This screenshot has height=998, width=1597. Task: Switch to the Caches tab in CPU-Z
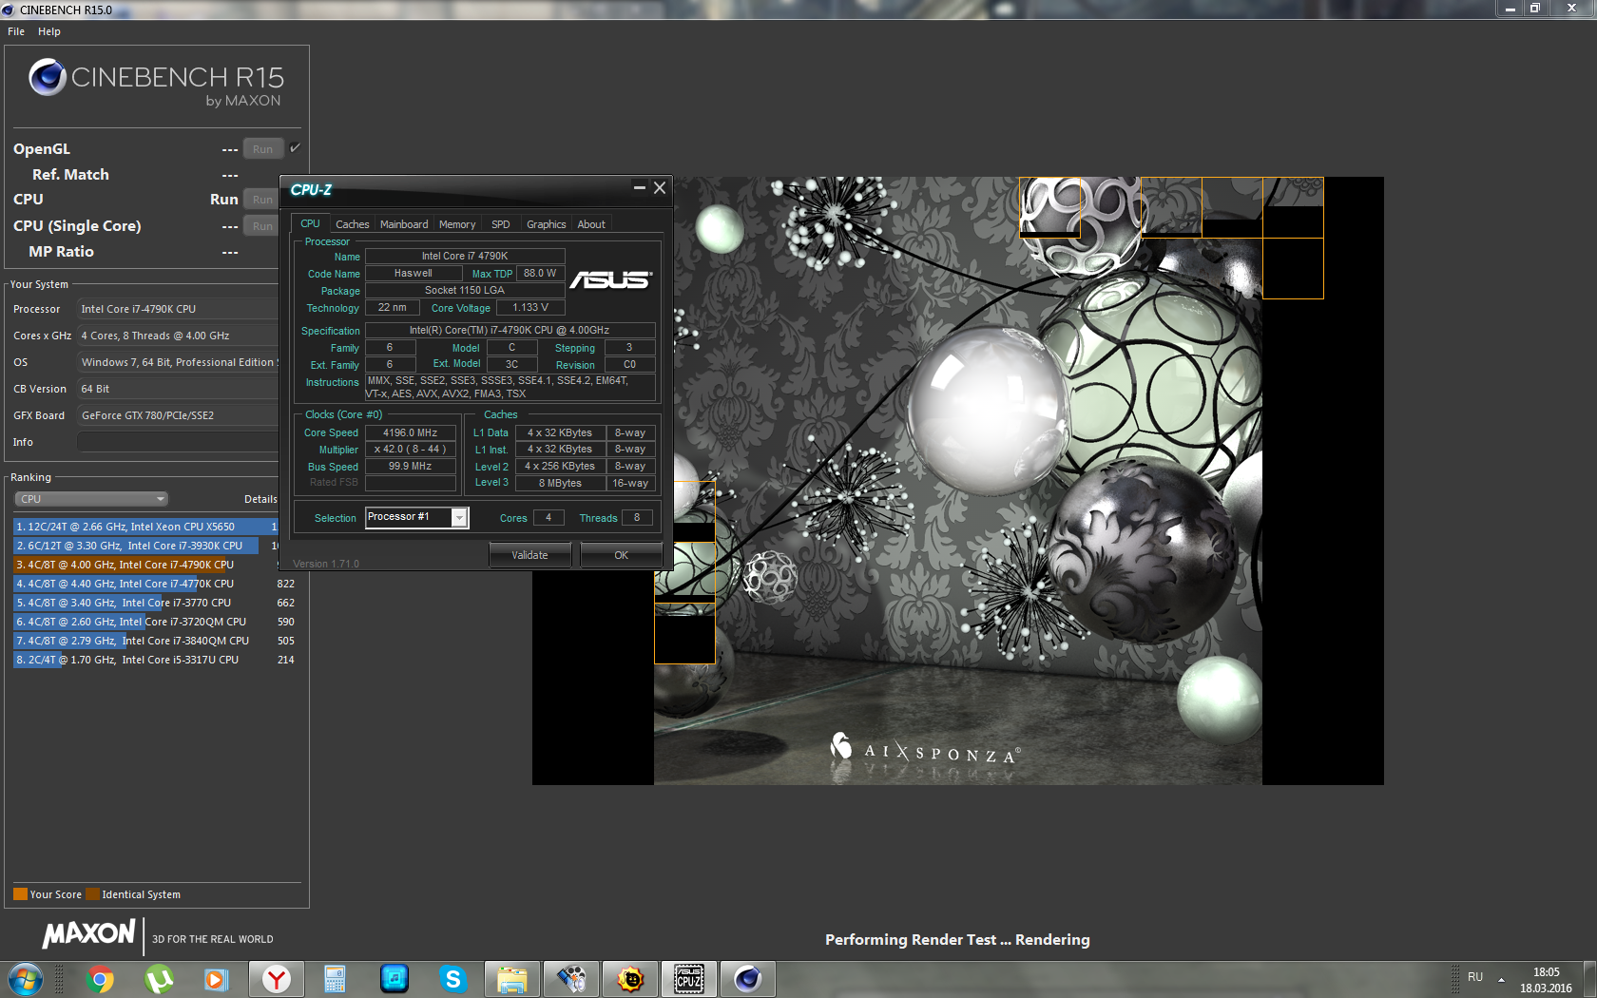tap(353, 224)
